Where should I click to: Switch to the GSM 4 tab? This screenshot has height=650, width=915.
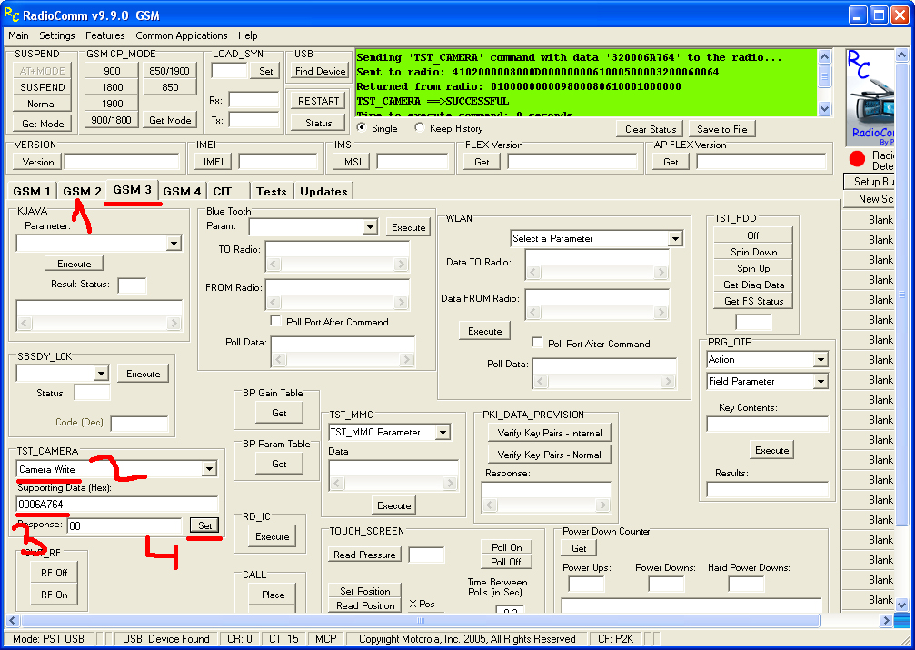182,192
